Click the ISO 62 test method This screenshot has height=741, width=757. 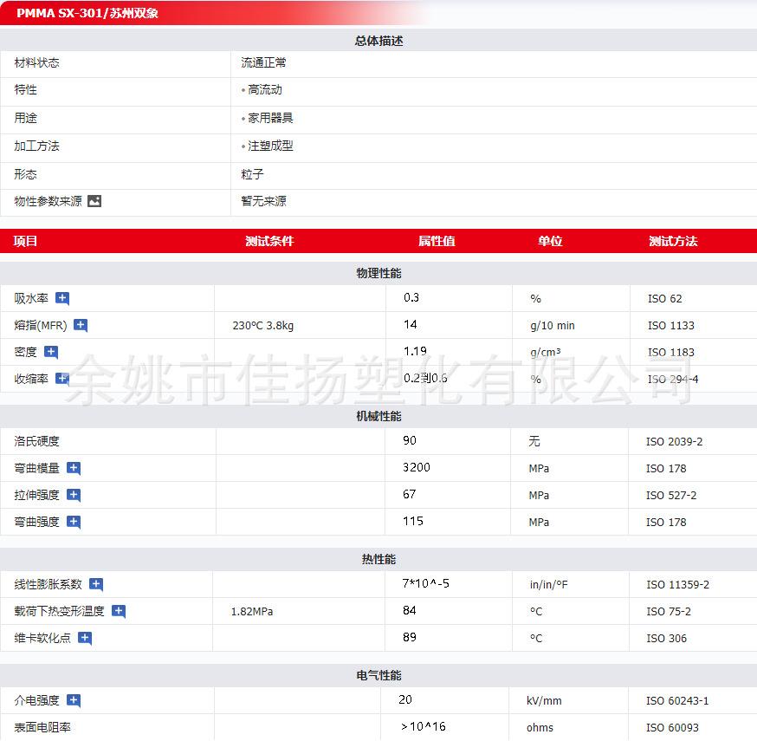click(665, 298)
